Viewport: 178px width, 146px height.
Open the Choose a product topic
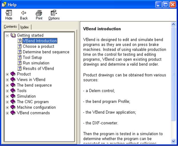[x=39, y=46]
